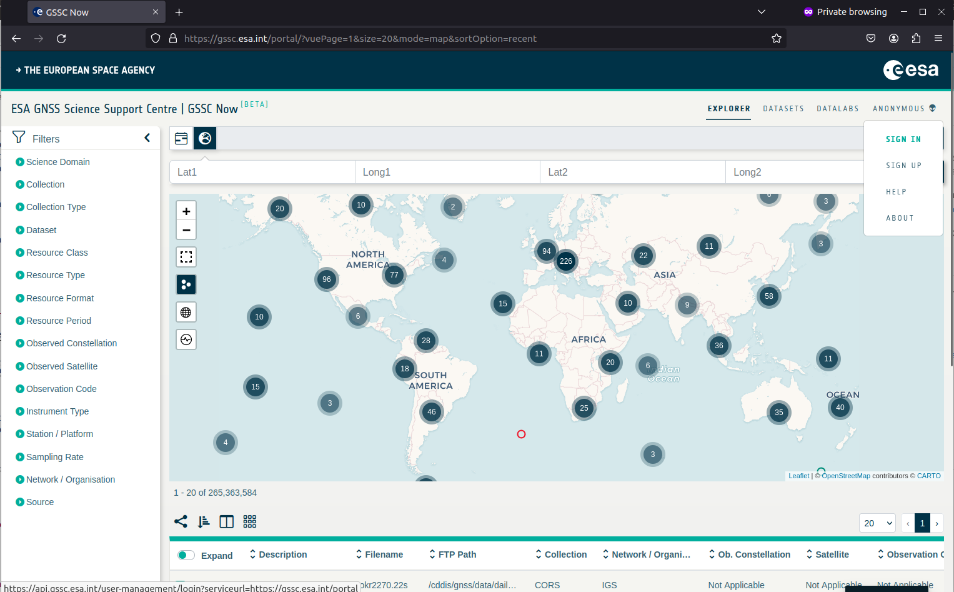Open map cluster marker 226

pyautogui.click(x=566, y=261)
